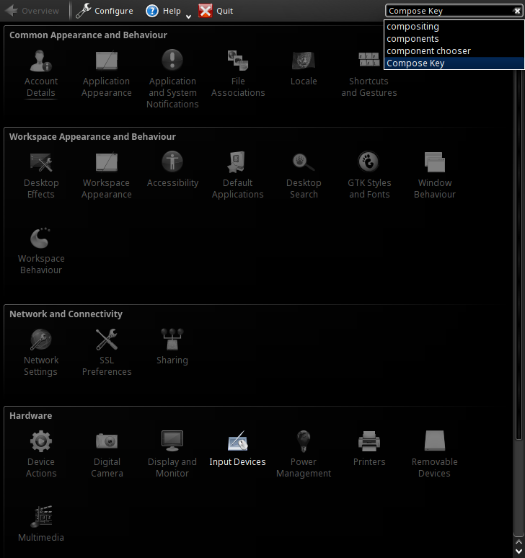Open highlighted Input Devices module
Screen dimensions: 525x558
238,448
